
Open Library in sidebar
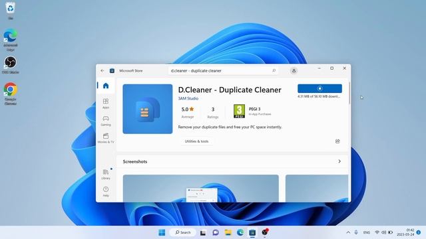tap(106, 174)
